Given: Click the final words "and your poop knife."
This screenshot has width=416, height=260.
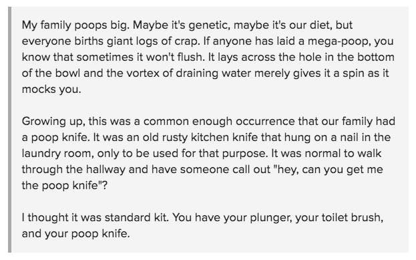Looking at the screenshot, I should coord(76,234).
